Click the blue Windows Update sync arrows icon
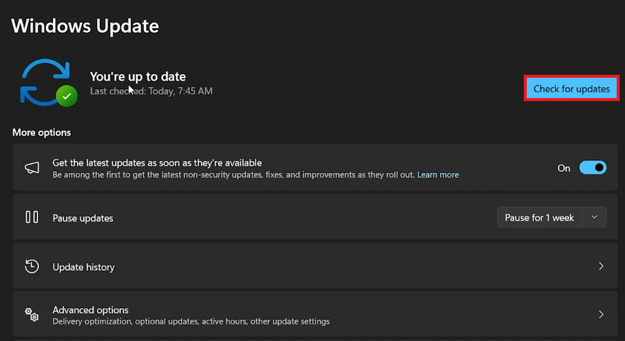This screenshot has height=341, width=625. [44, 82]
